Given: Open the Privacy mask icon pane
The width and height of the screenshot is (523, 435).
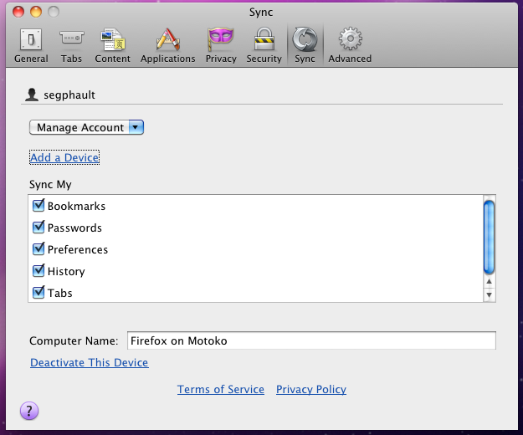Looking at the screenshot, I should click(220, 39).
